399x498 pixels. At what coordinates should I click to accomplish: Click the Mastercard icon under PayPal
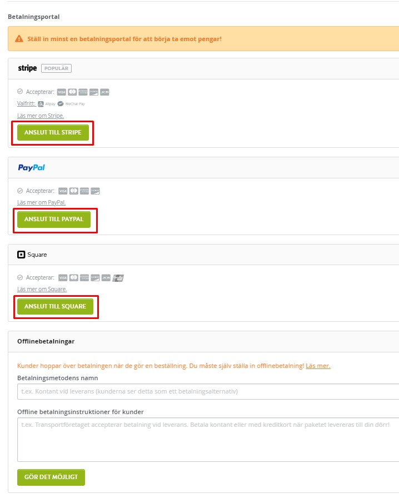(74, 191)
